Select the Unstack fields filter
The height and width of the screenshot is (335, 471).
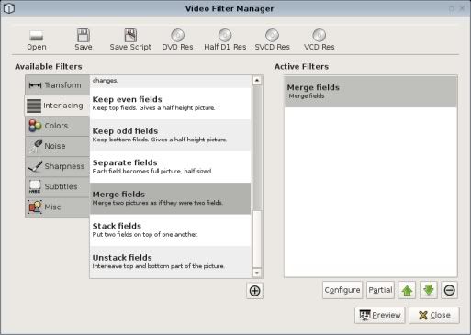coord(171,262)
